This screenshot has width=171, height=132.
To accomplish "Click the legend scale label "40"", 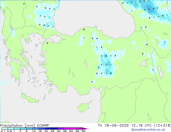I will pyautogui.click(x=71, y=131).
